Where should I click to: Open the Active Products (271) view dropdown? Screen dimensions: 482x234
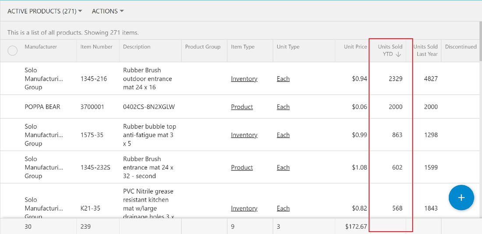pyautogui.click(x=45, y=11)
